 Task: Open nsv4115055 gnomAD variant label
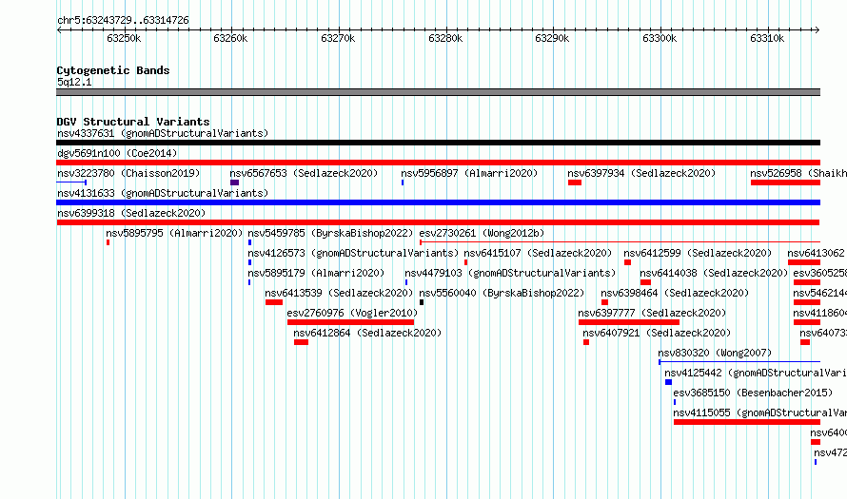click(x=760, y=413)
